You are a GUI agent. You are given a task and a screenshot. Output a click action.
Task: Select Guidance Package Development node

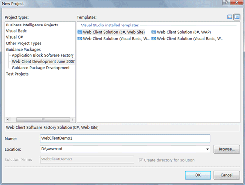point(41,68)
